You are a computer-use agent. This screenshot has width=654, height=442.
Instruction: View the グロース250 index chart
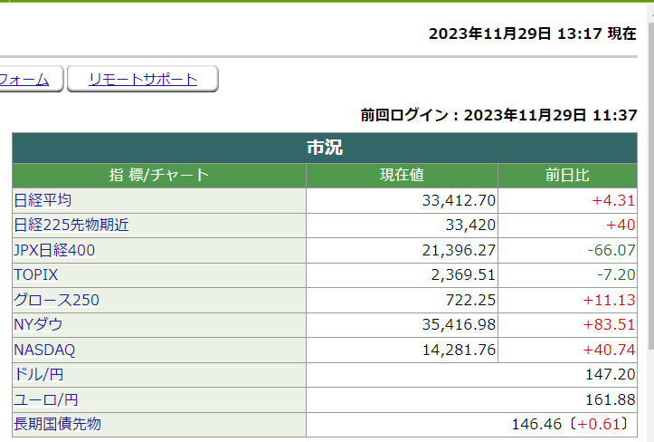pyautogui.click(x=56, y=300)
